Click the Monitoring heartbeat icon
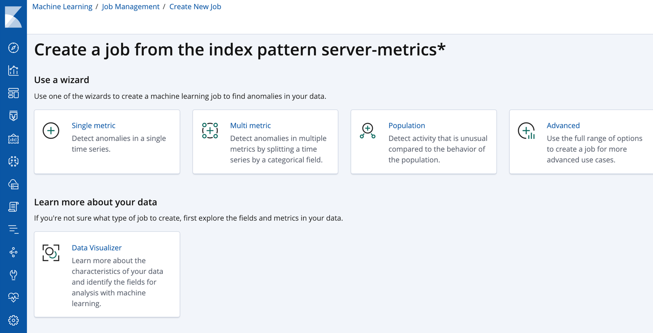The width and height of the screenshot is (653, 333). coord(14,297)
